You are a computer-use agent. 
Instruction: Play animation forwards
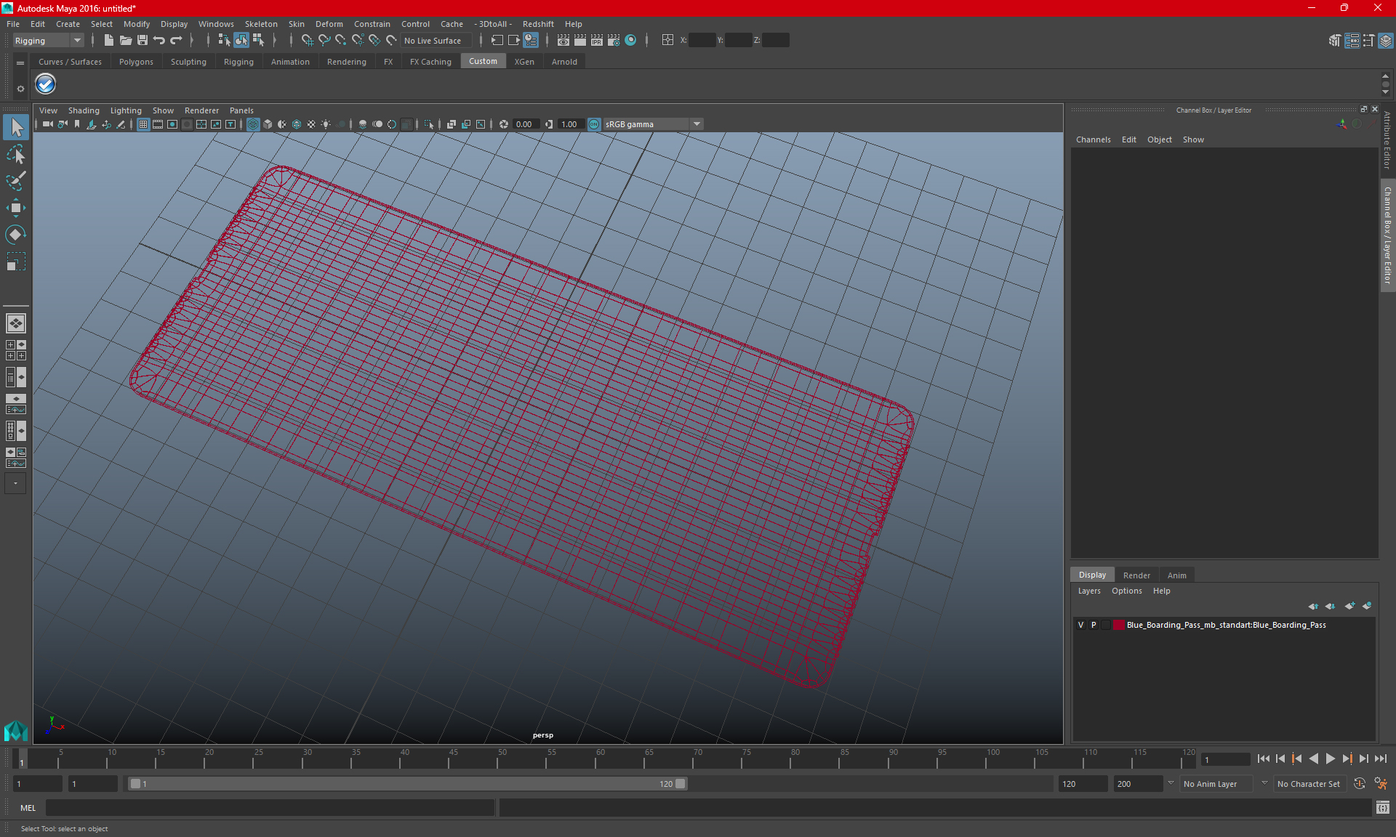[1330, 759]
